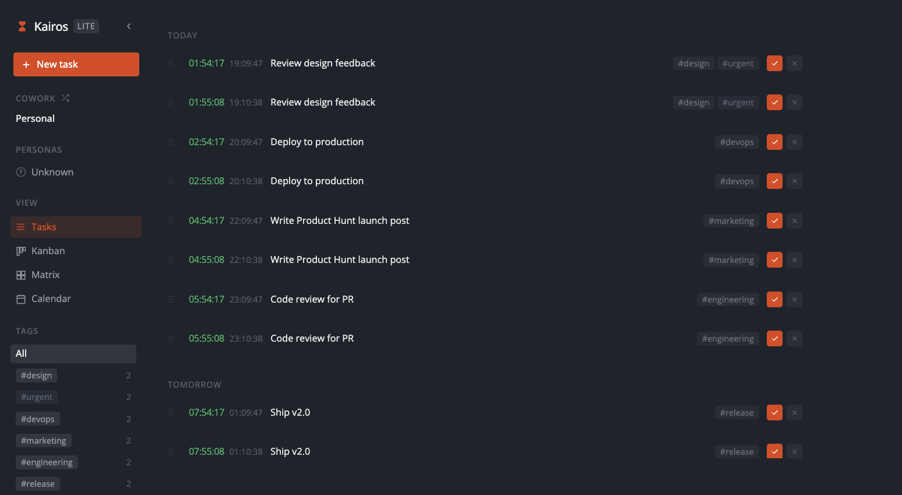Click the Kairos hourglass logo
Viewport: 902px width, 495px height.
coord(22,26)
